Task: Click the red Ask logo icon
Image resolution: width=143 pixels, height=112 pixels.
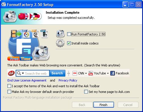Action: 11,73
